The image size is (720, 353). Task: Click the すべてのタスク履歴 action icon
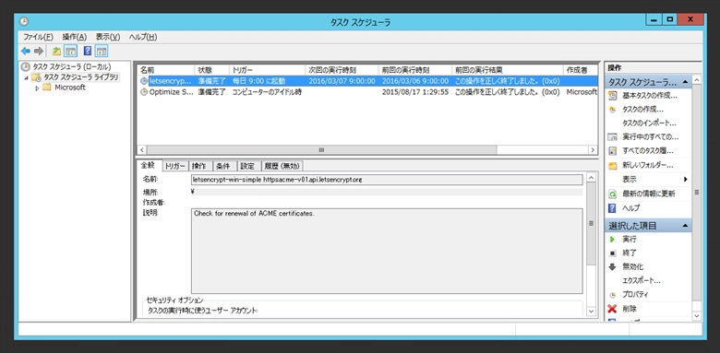[613, 150]
